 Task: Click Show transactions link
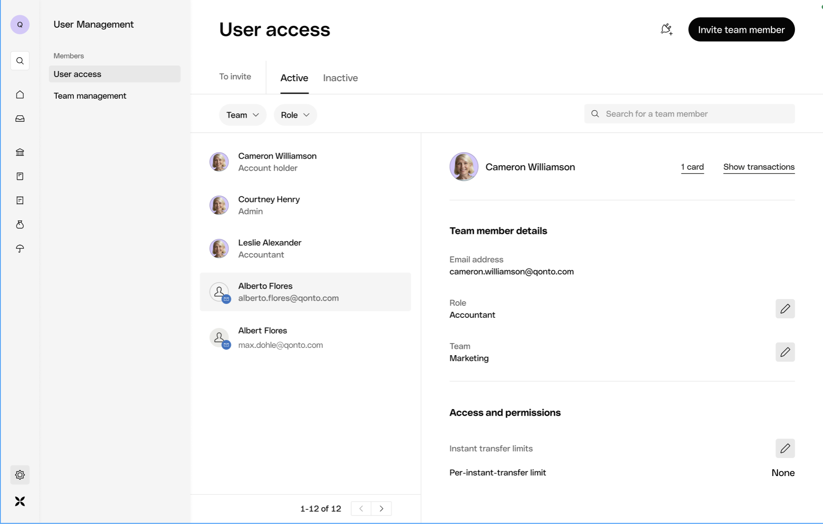759,167
